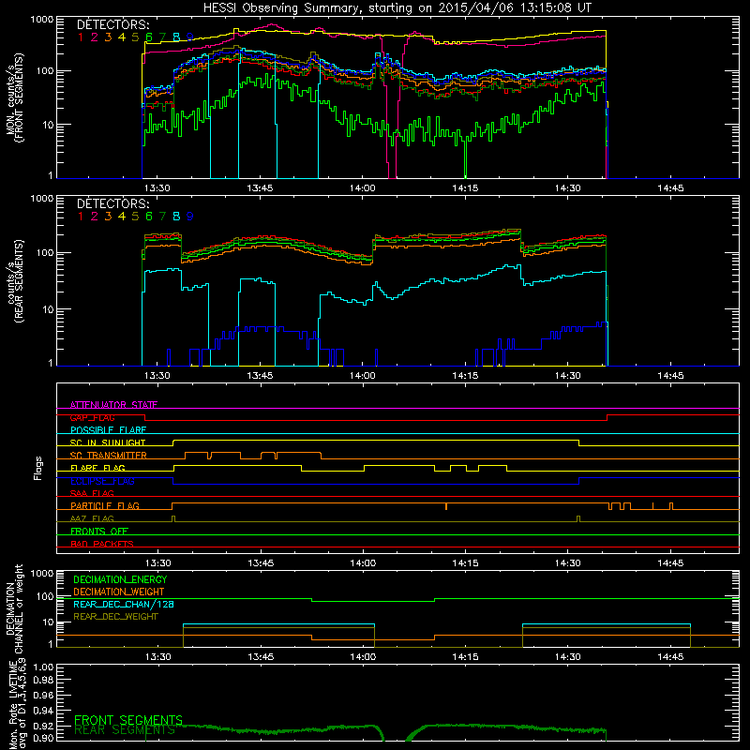Click the Flags vertical axis title

pyautogui.click(x=38, y=468)
